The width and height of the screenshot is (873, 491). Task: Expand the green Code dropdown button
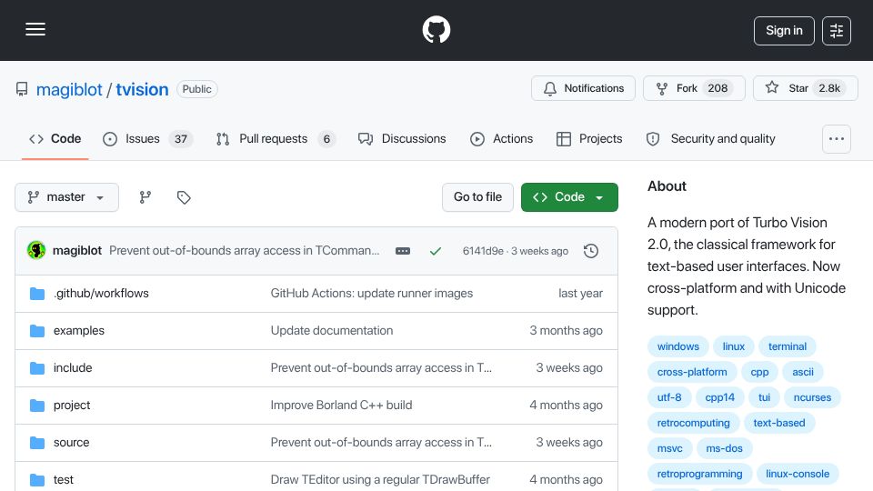[x=569, y=197]
